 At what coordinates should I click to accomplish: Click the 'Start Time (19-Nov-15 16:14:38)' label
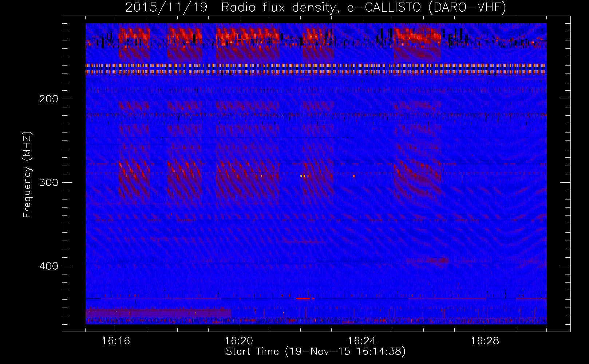(316, 352)
